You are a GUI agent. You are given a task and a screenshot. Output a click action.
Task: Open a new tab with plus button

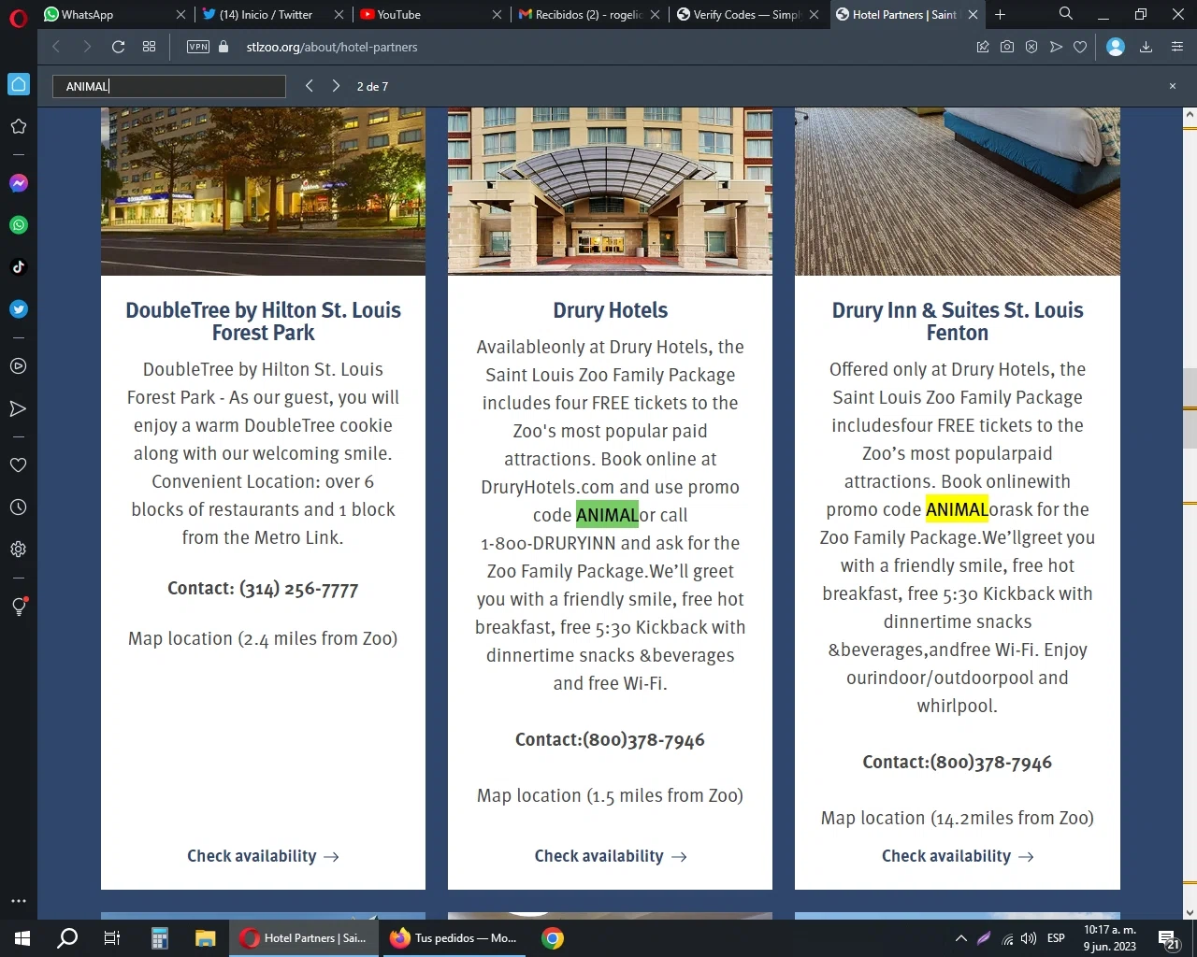pyautogui.click(x=1000, y=14)
